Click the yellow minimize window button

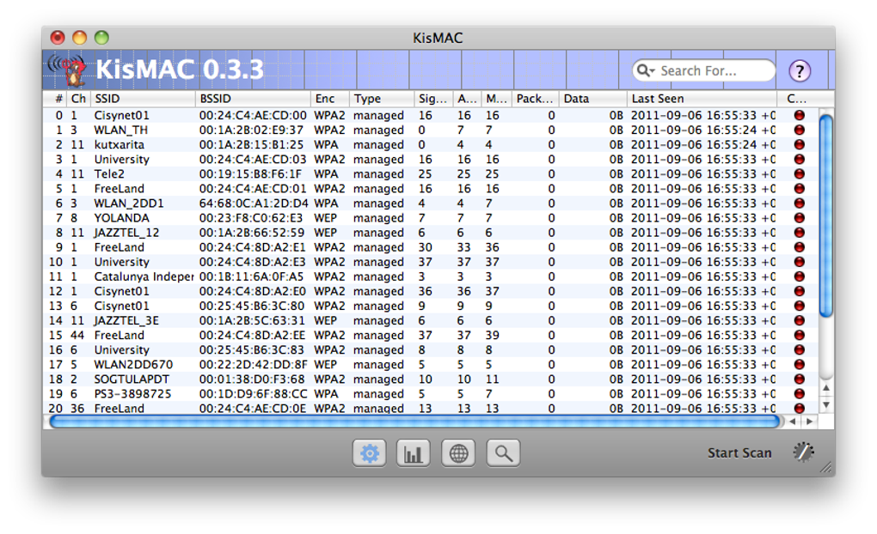79,38
